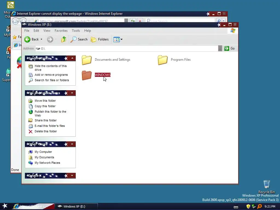Click Delete this folder link
Viewport: 280px width, 210px height.
click(x=46, y=131)
